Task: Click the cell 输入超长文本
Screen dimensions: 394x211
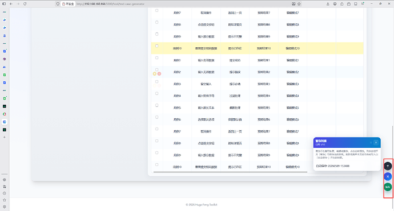Action: 206,108
